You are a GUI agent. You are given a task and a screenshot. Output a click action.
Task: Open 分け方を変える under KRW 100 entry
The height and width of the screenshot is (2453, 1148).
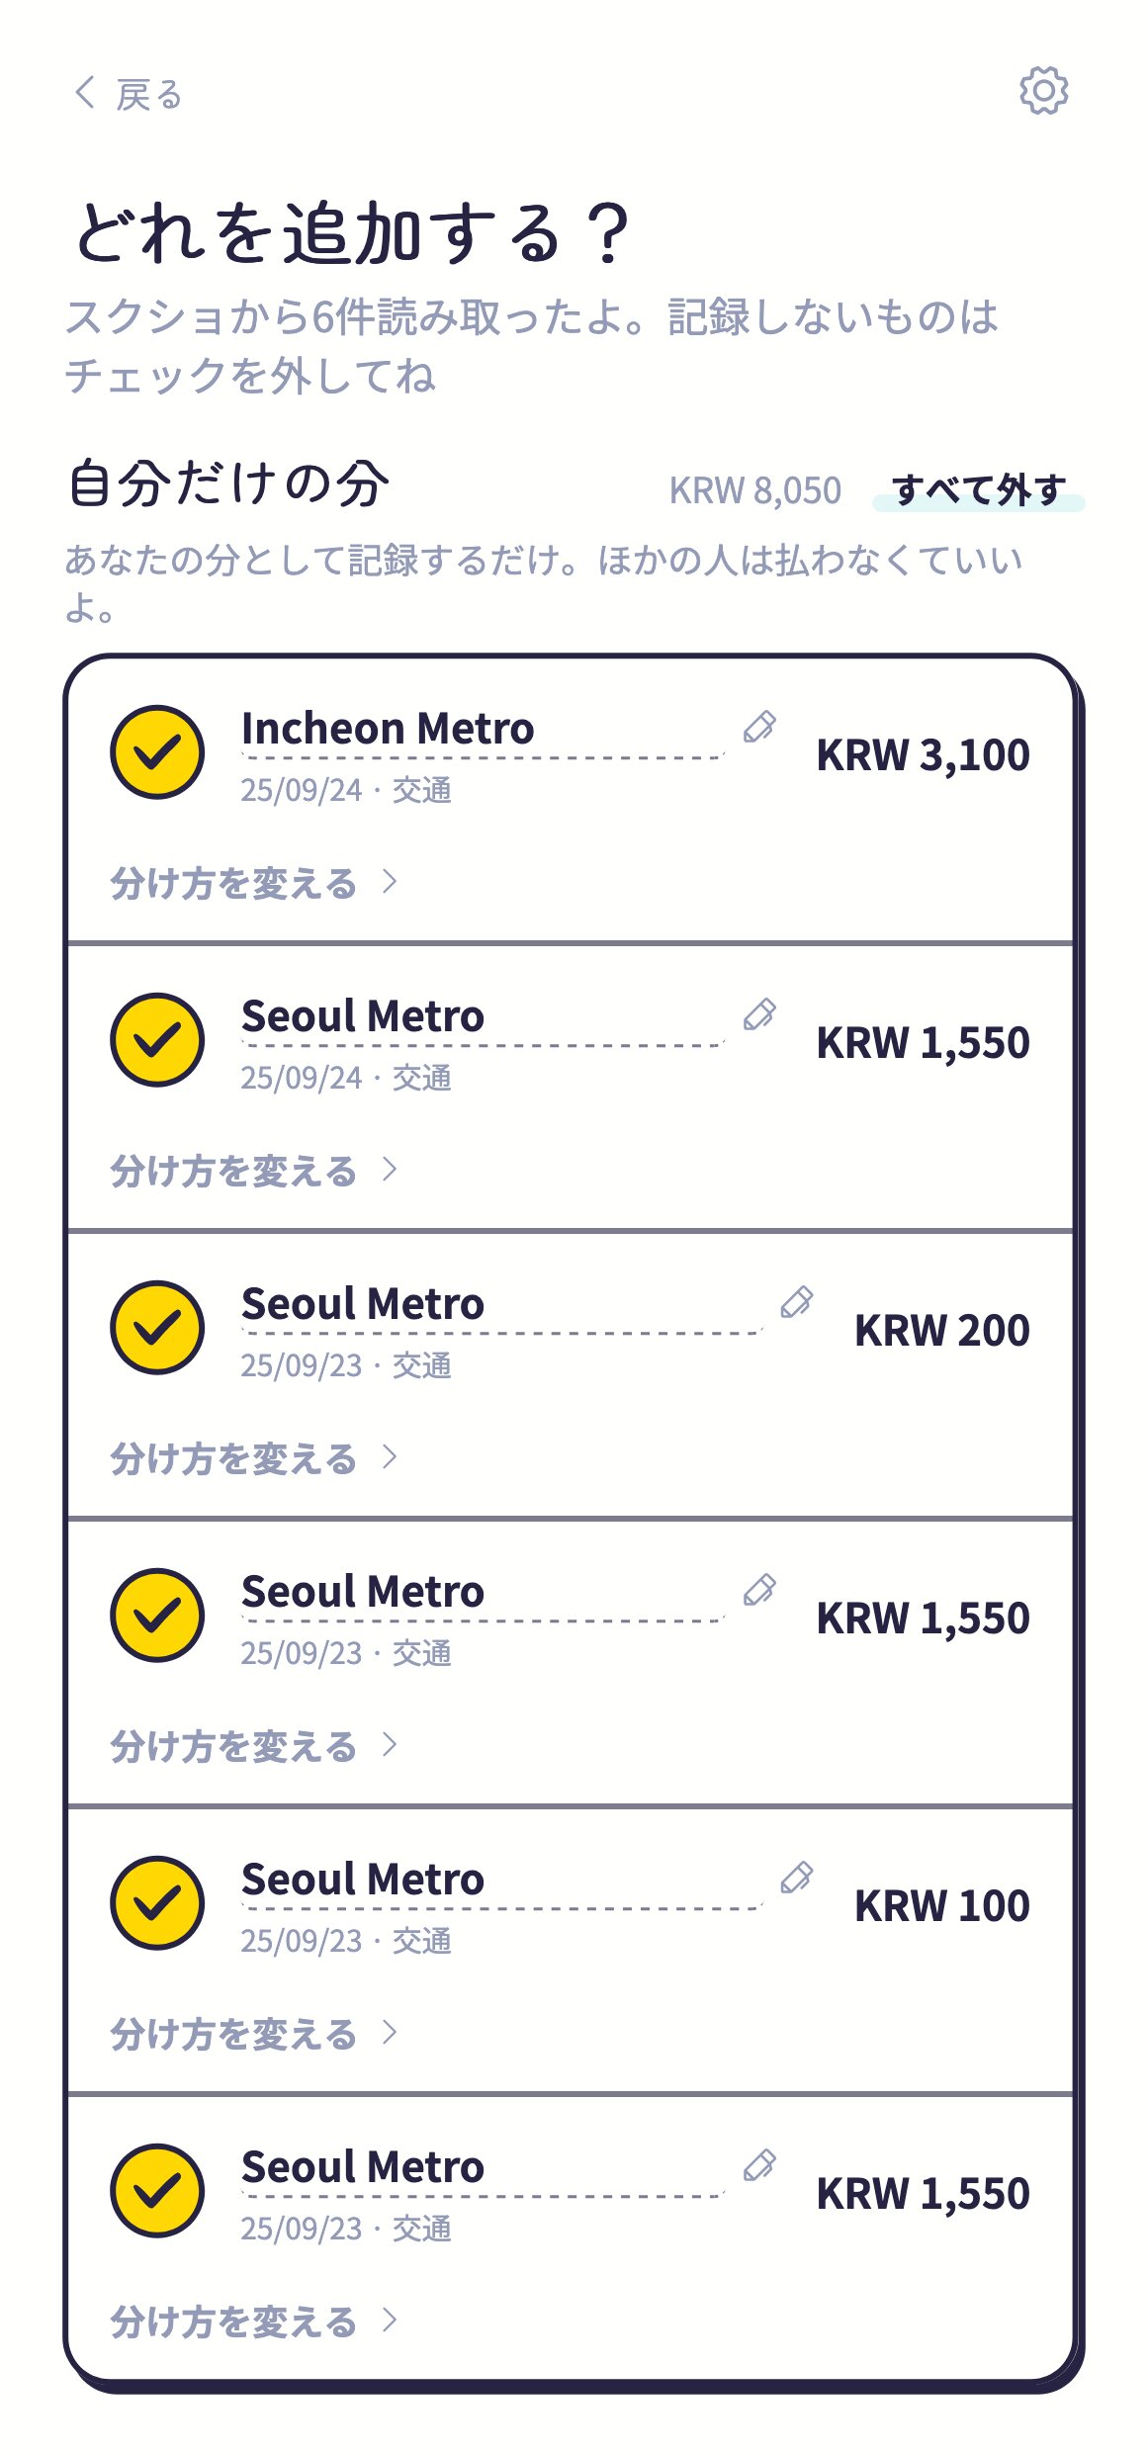click(x=254, y=2034)
